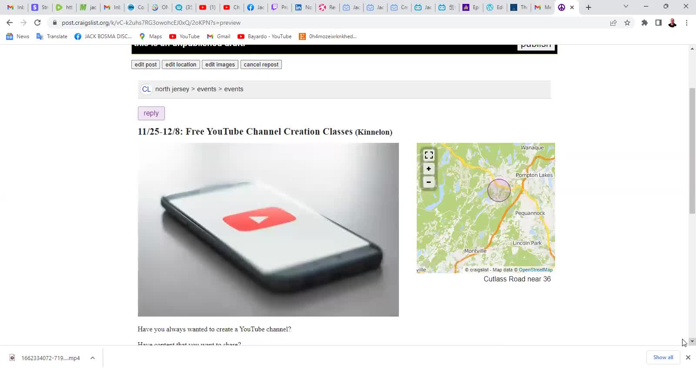
Task: Open Chrome's three-dot menu
Action: point(687,23)
